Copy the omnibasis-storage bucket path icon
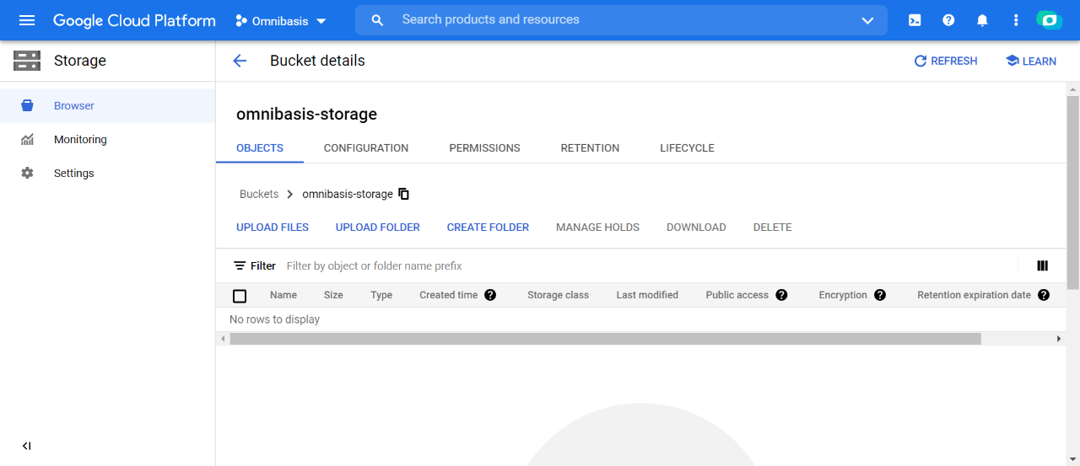This screenshot has height=466, width=1080. coord(403,194)
